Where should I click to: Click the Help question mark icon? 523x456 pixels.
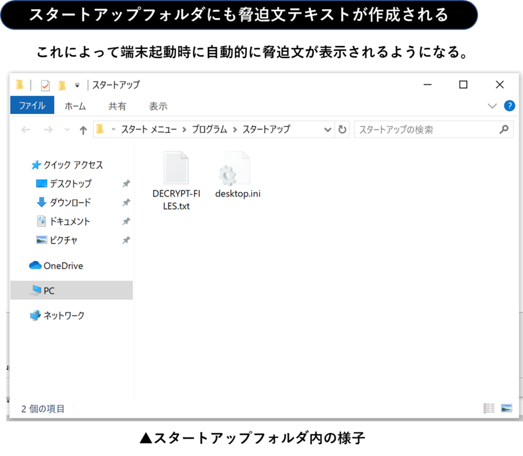[x=509, y=106]
